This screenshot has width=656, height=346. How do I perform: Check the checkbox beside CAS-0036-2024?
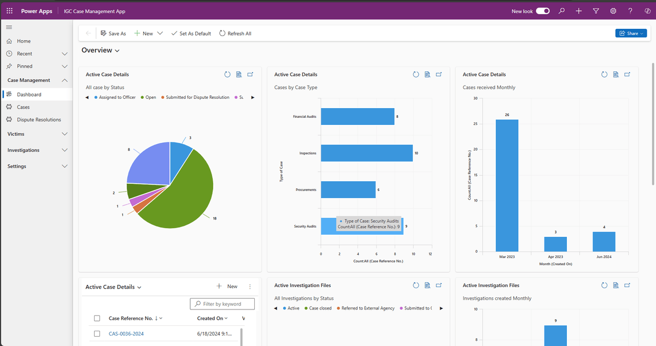[97, 333]
